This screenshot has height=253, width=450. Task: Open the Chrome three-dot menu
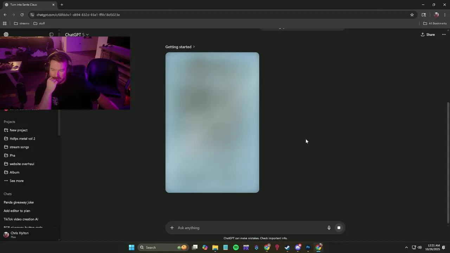click(x=445, y=15)
